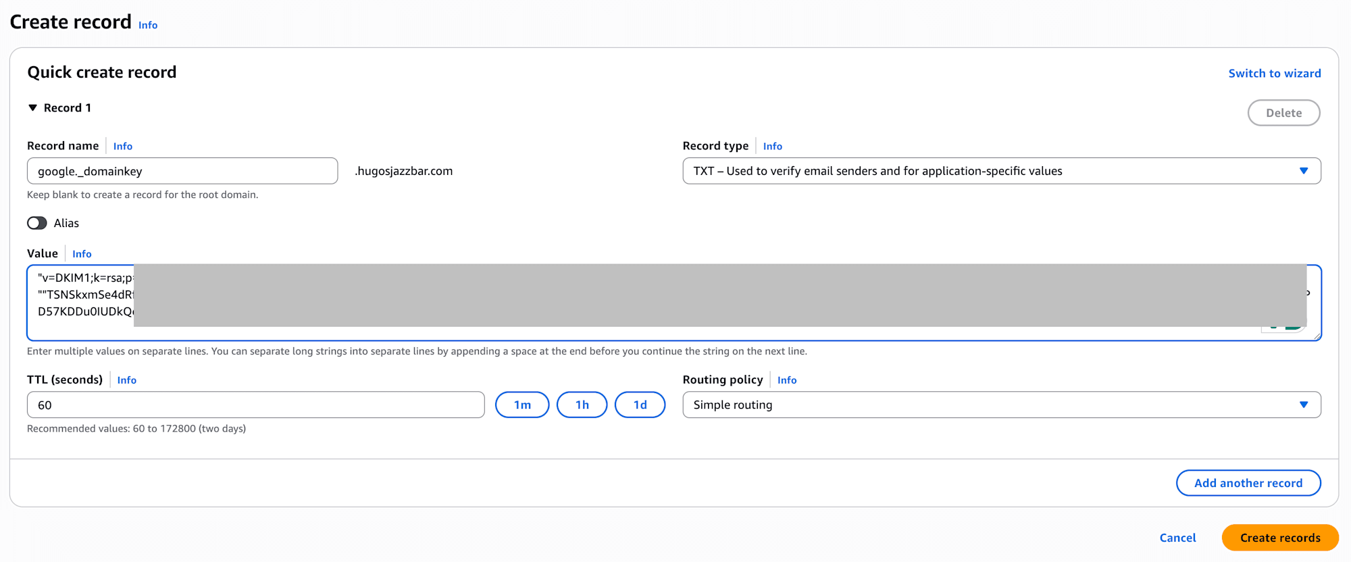The width and height of the screenshot is (1351, 562).
Task: Toggle the Alias switch
Action: pyautogui.click(x=37, y=223)
